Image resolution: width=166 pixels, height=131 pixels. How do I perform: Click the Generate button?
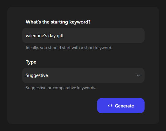pyautogui.click(x=121, y=106)
